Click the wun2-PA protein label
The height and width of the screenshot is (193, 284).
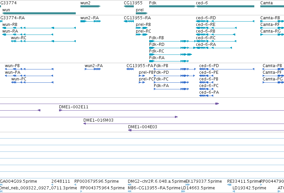(94, 66)
